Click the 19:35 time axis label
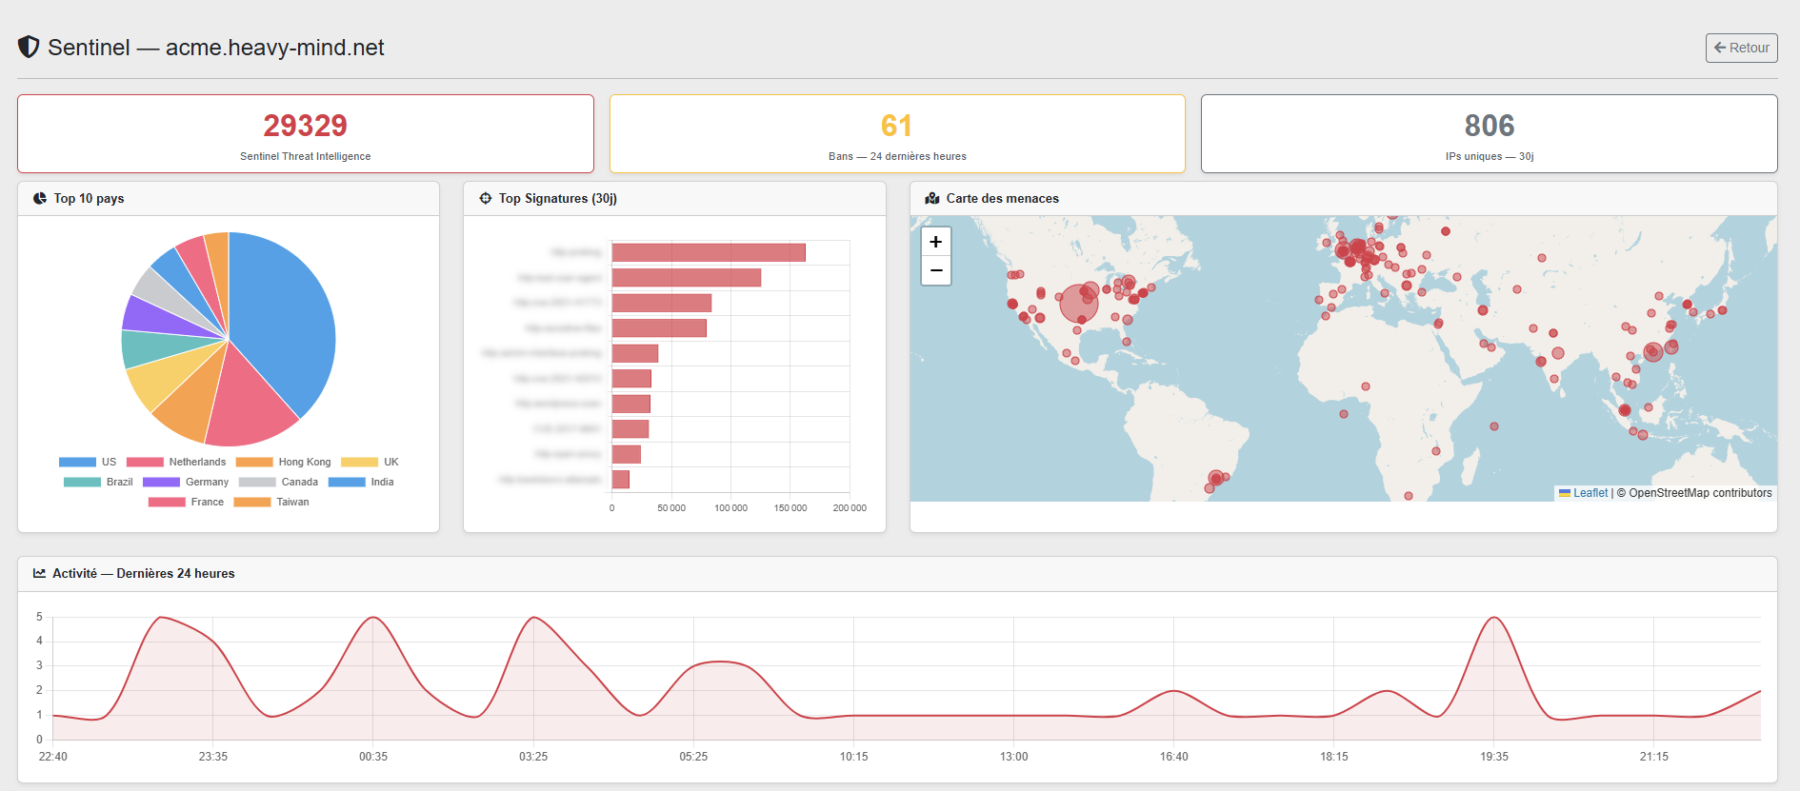Viewport: 1800px width, 791px height. 1494,757
